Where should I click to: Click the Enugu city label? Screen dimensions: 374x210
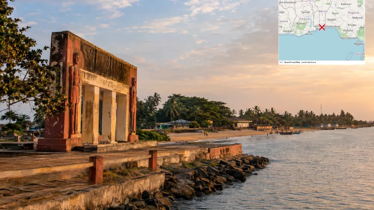pos(352,25)
